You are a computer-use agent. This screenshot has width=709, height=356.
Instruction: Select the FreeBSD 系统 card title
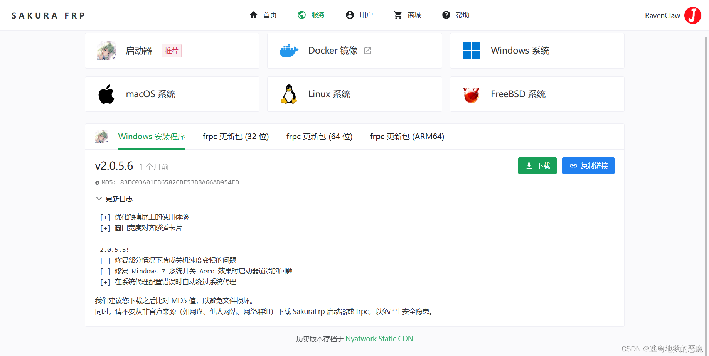tap(518, 94)
